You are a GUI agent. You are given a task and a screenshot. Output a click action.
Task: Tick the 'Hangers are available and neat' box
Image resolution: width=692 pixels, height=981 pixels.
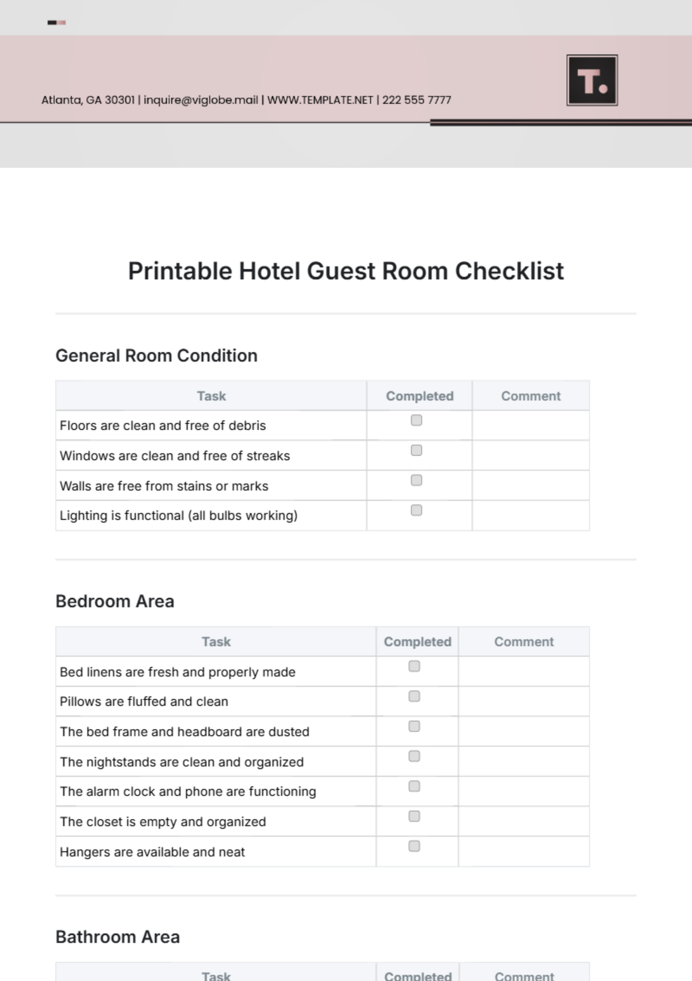click(414, 846)
